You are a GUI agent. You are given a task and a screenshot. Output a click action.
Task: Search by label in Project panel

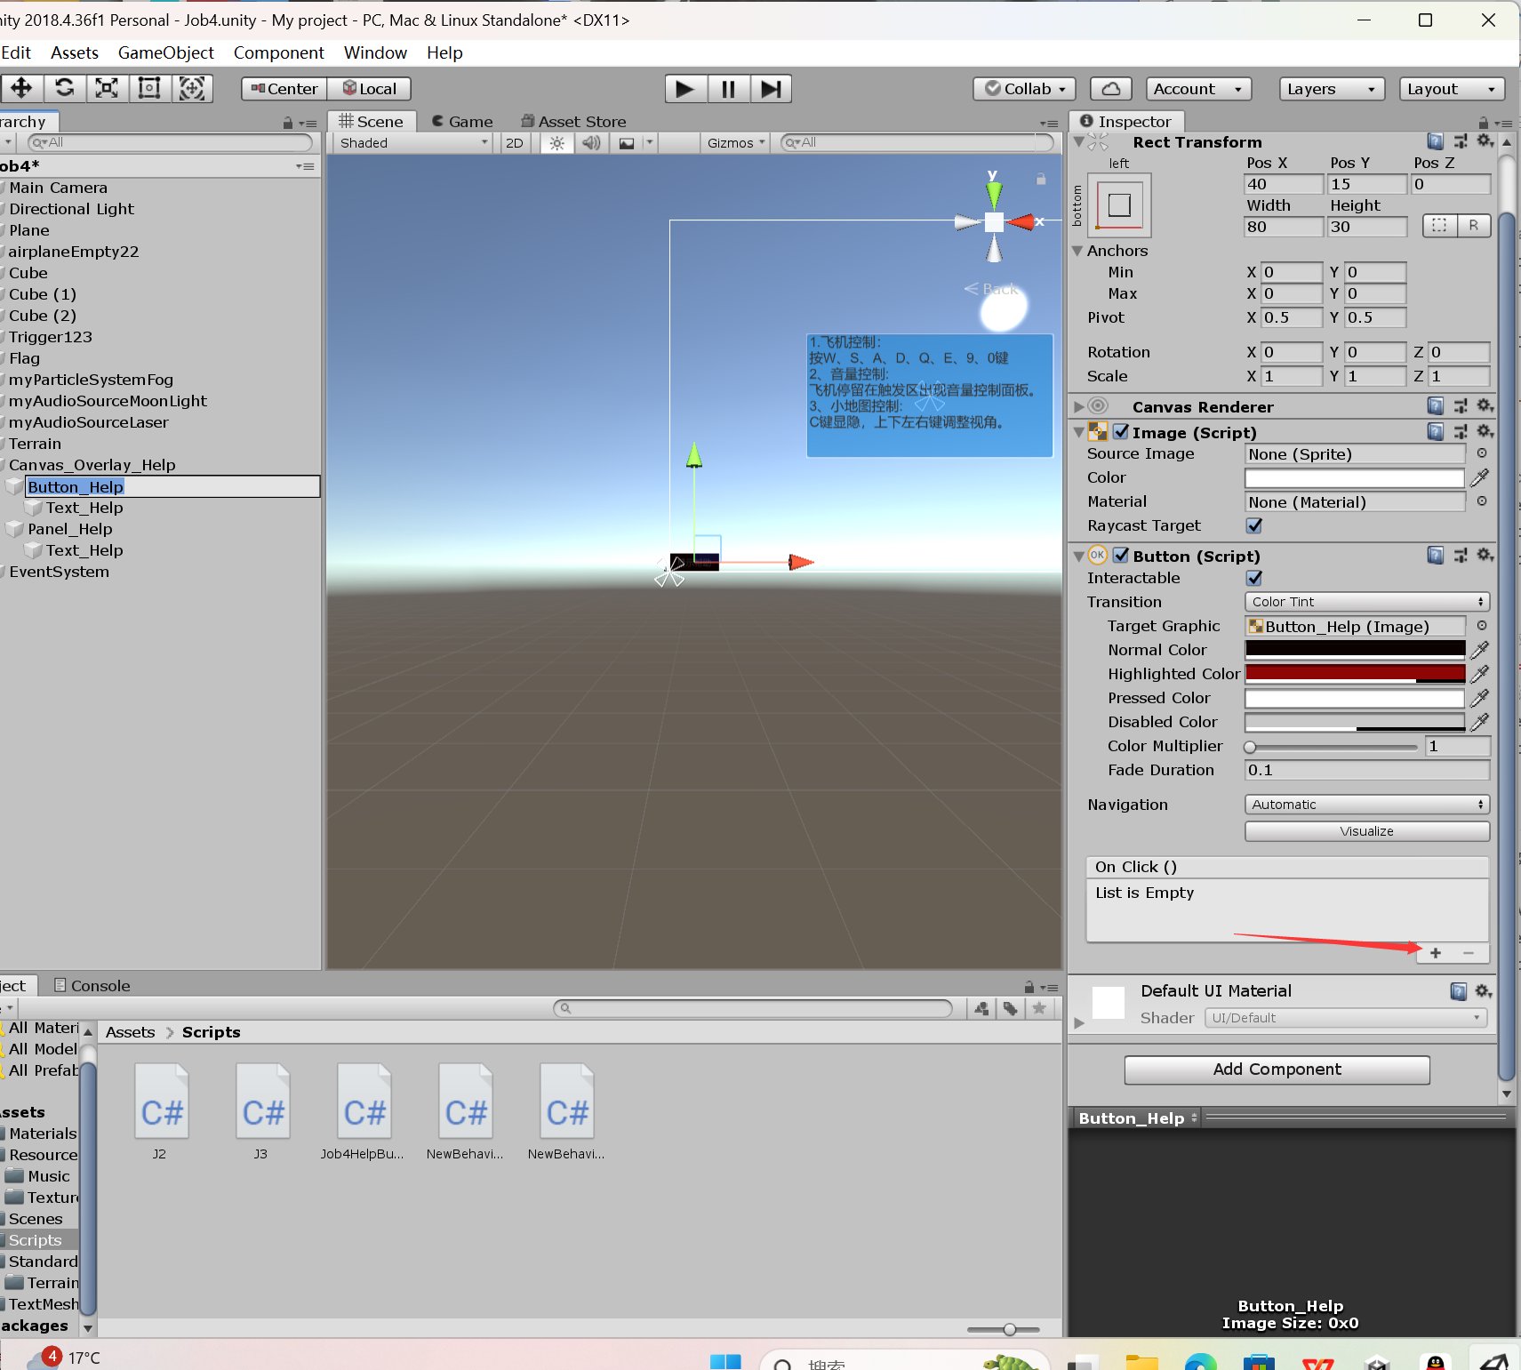(1011, 1008)
